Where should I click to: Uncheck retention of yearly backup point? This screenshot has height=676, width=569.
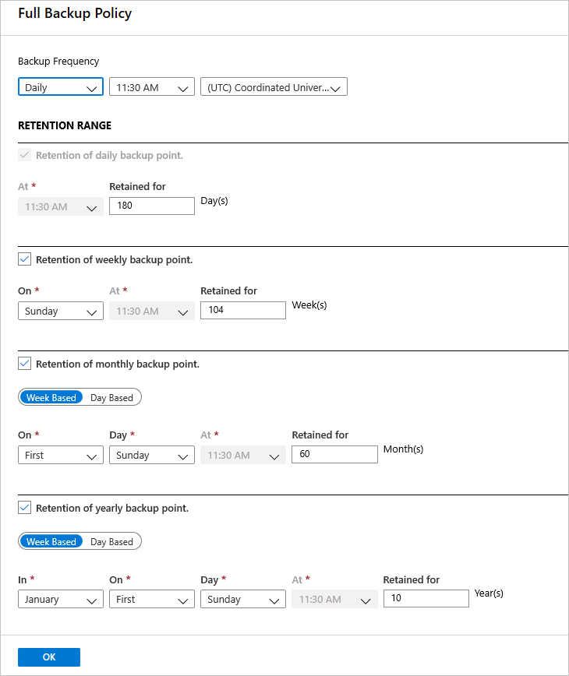click(24, 507)
